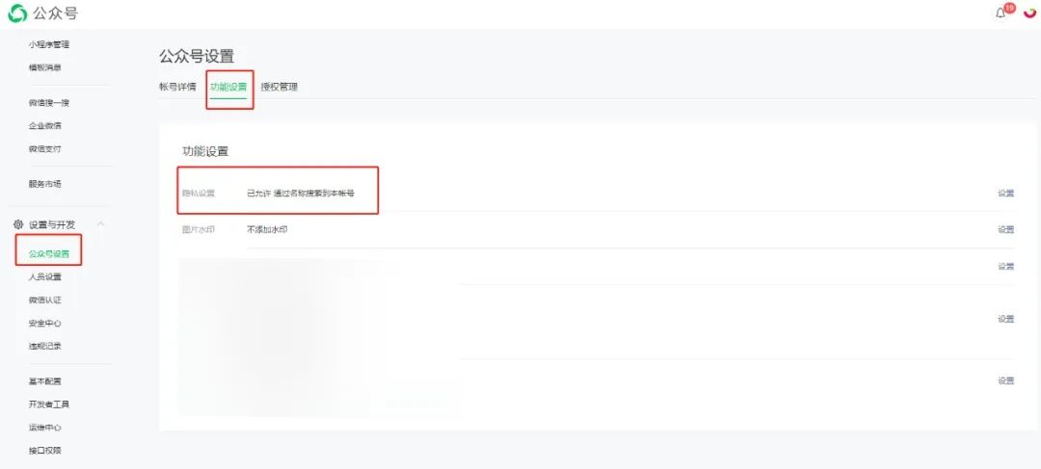Click the account avatar icon
The image size is (1041, 469).
1029,13
